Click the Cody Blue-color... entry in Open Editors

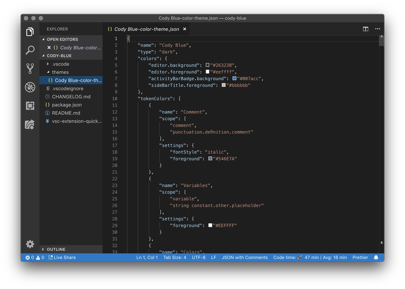click(x=71, y=48)
